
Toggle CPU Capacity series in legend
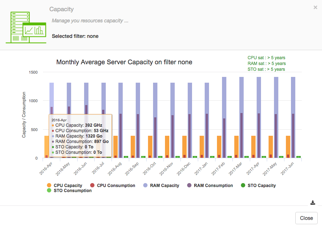pyautogui.click(x=65, y=186)
